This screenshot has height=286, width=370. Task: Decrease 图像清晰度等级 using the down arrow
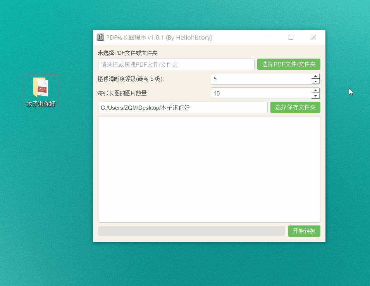(316, 81)
